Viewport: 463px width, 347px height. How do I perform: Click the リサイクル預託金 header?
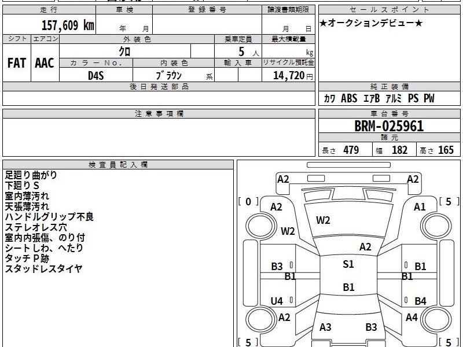[288, 62]
